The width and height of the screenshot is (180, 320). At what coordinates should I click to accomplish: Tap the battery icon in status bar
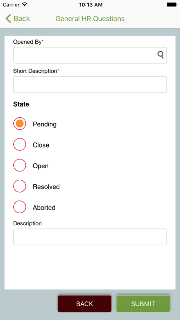[172, 5]
